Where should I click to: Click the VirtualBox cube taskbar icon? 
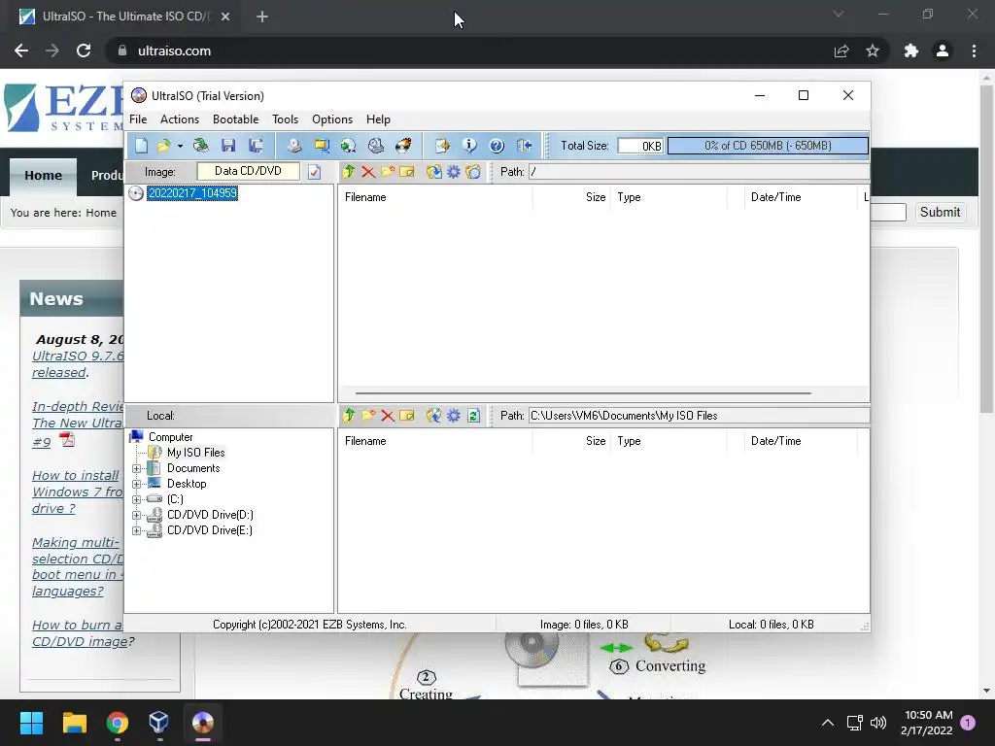(x=158, y=723)
